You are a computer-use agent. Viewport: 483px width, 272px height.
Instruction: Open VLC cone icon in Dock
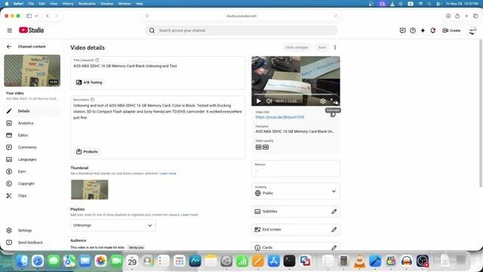pyautogui.click(x=359, y=261)
